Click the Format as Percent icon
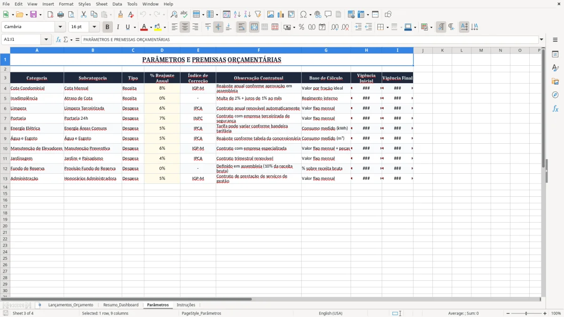The image size is (564, 317). (301, 27)
